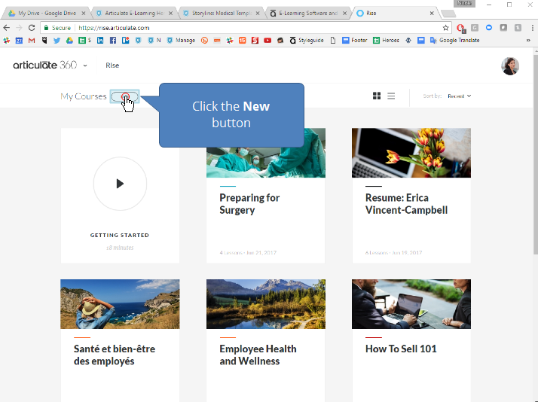The width and height of the screenshot is (538, 402).
Task: Bookmark this page with the star icon
Action: tap(445, 28)
